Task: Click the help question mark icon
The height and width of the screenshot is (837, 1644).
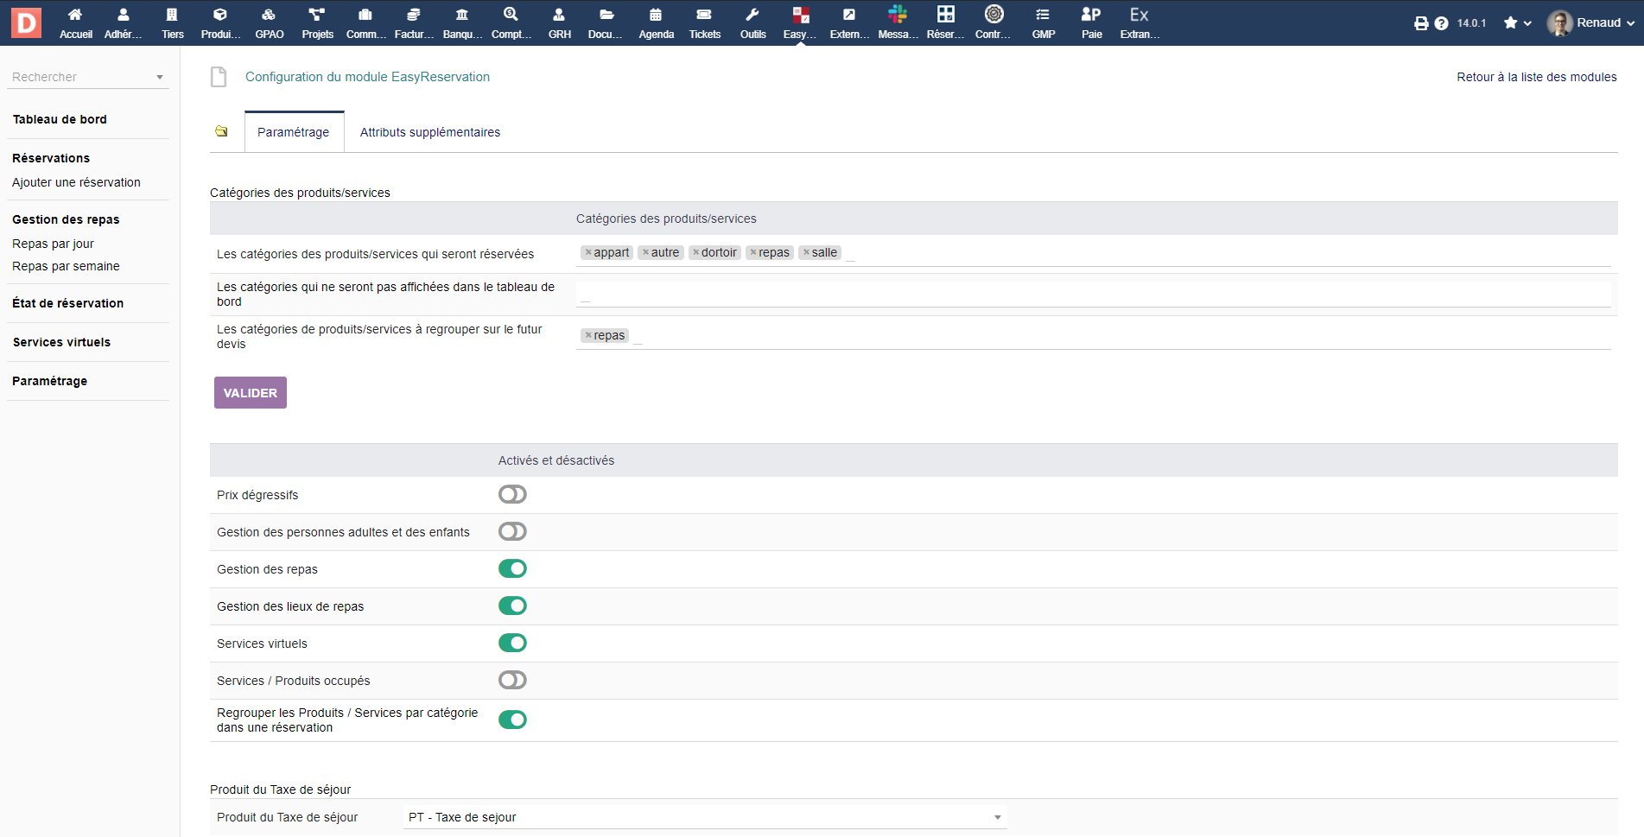Action: coord(1441,23)
